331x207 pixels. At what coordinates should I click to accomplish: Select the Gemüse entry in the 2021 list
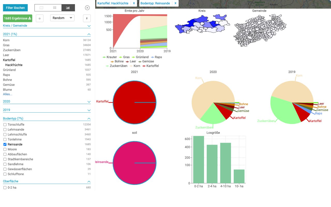[47, 85]
